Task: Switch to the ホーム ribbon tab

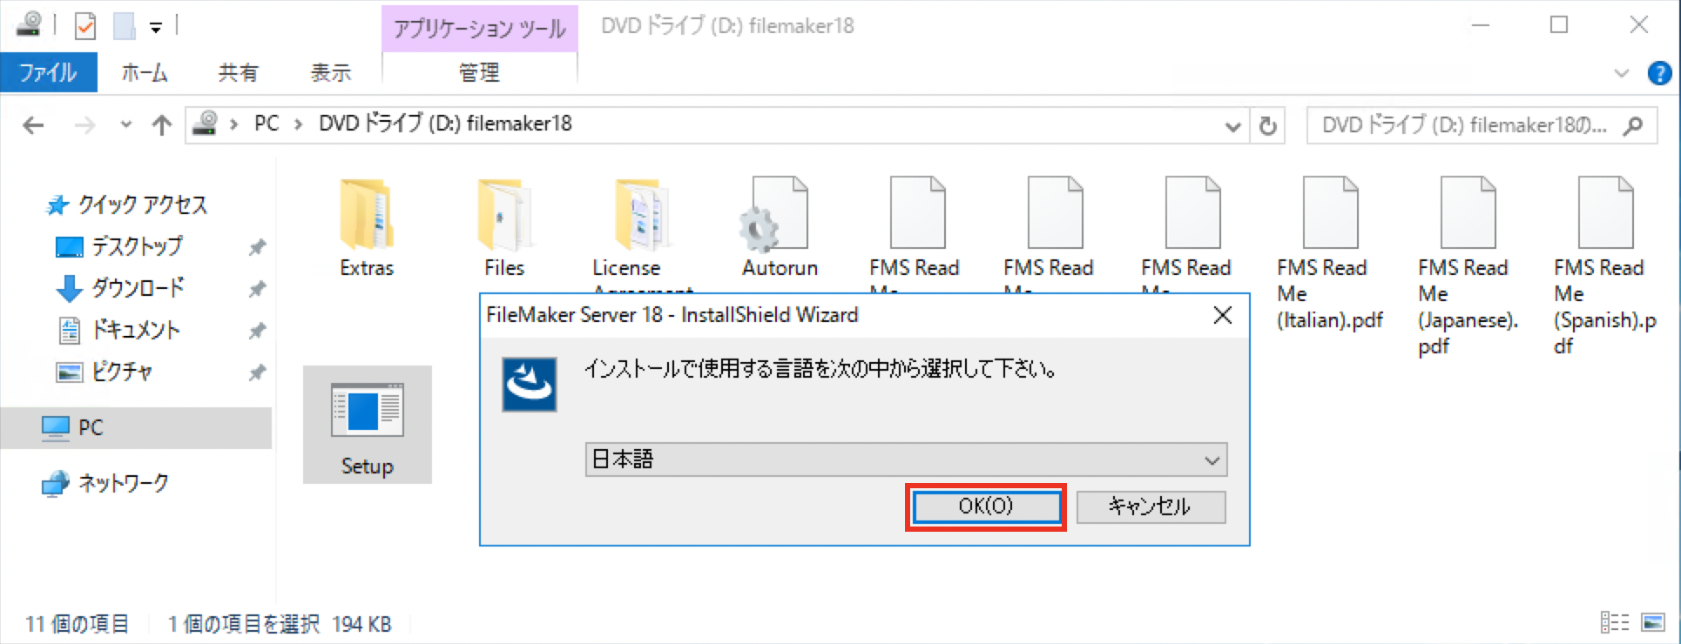Action: [x=145, y=73]
